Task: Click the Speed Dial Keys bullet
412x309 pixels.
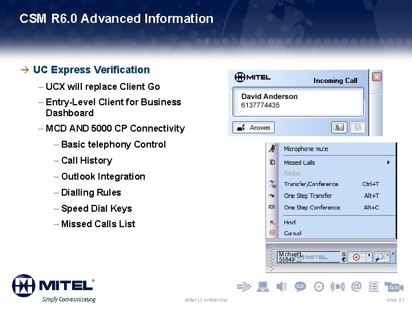Action: coord(97,208)
